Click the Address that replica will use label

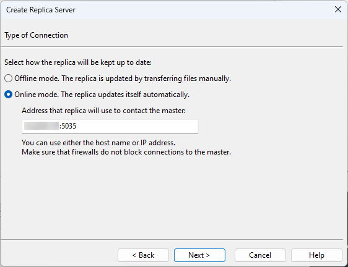[103, 111]
